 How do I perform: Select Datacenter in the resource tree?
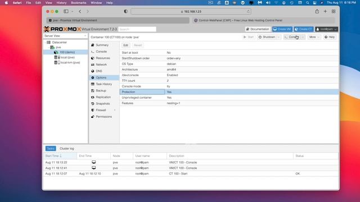pos(59,43)
